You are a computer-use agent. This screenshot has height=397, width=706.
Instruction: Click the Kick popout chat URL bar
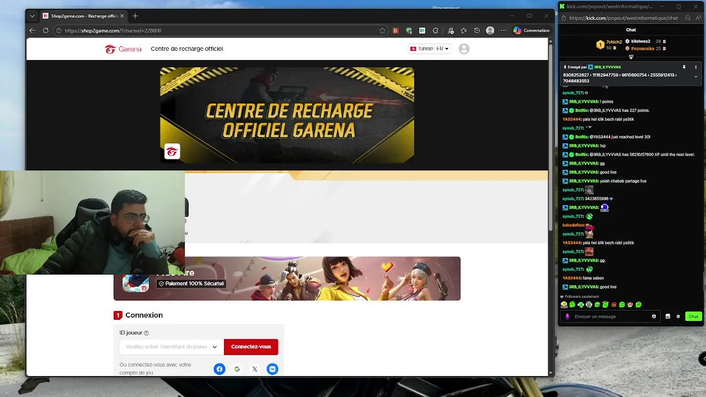(623, 18)
